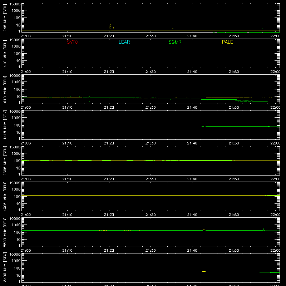Select the 610 MHz [SFU] axis title
The height and width of the screenshot is (286, 286).
[5, 89]
